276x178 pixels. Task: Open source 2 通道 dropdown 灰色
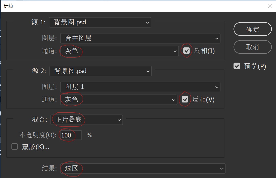119,100
